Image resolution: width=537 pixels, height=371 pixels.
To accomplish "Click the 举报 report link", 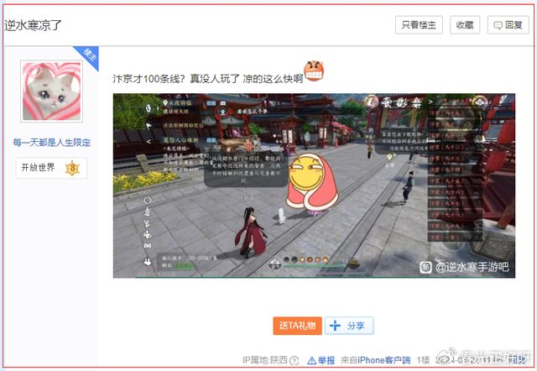I will tap(321, 360).
